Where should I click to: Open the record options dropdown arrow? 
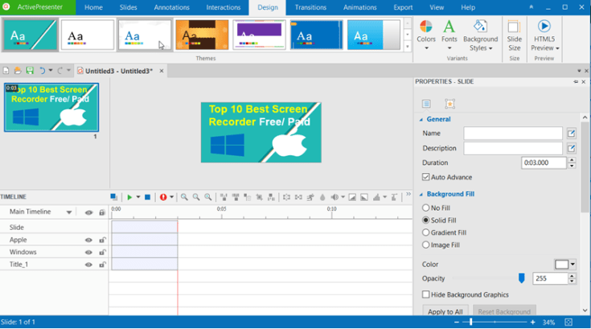(x=171, y=197)
